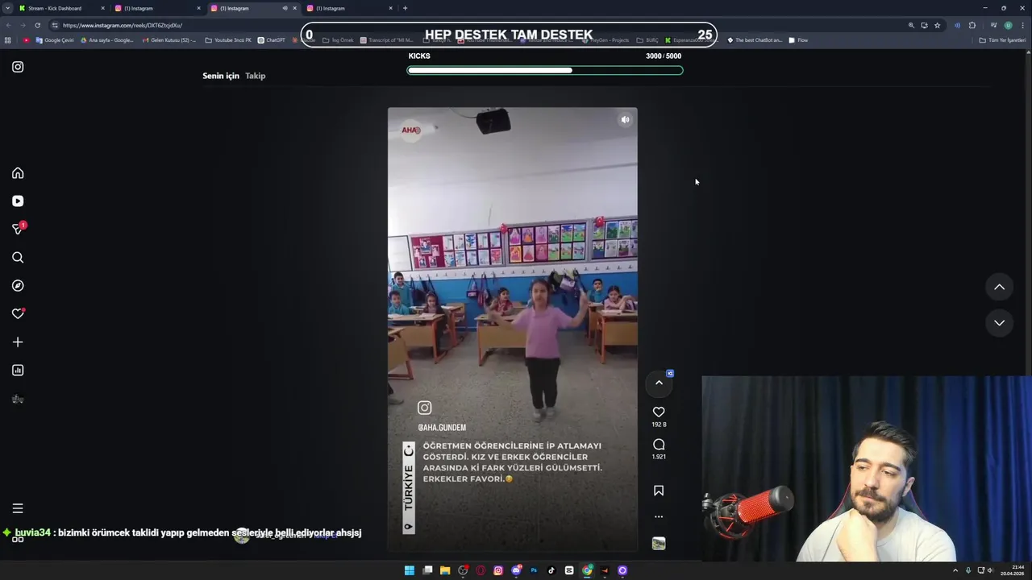
Task: Open Instagram Messages with the unread badge
Action: [x=18, y=229]
